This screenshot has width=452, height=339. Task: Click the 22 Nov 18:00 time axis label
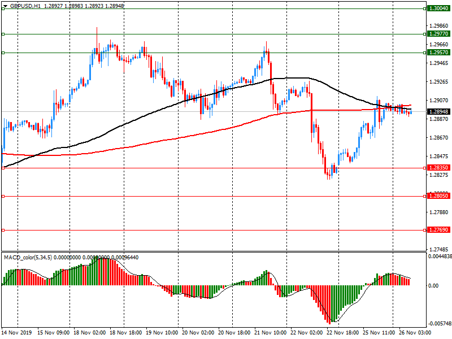(342, 333)
